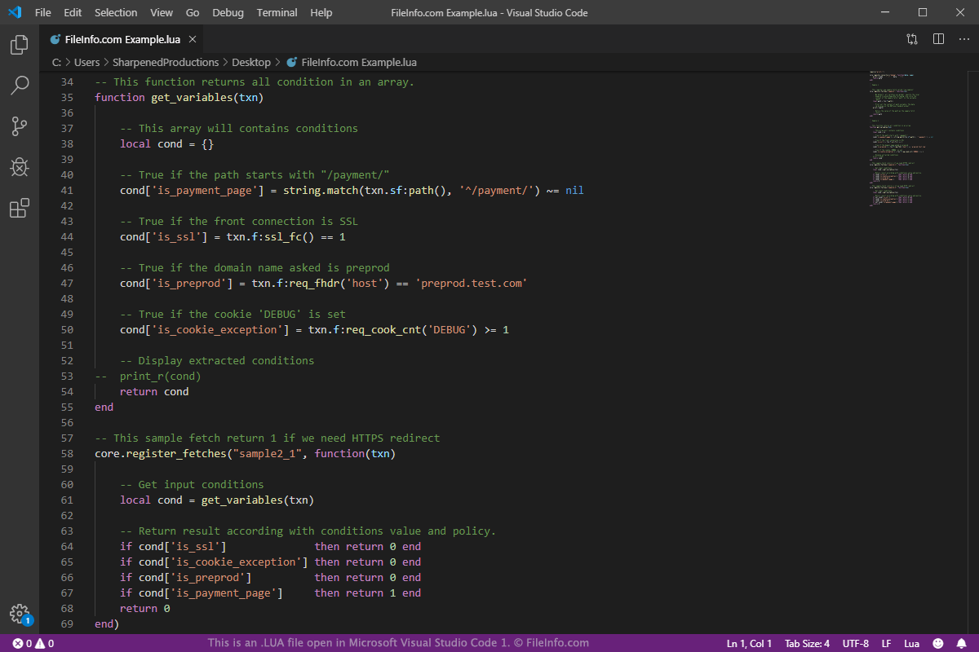The height and width of the screenshot is (652, 979).
Task: Open the Selection menu
Action: coord(116,13)
